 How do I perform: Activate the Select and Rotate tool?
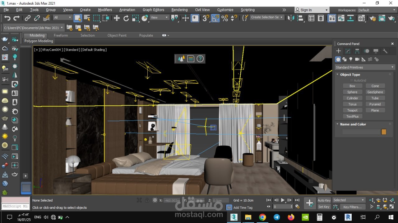(126, 18)
